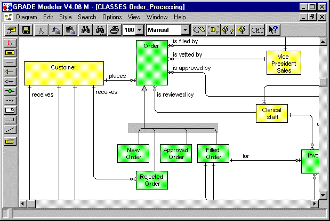Click the context help arrow-question icon
Image resolution: width=330 pixels, height=221 pixels.
(273, 30)
